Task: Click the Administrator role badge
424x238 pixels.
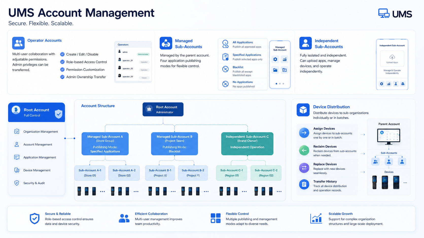Action: tap(143, 54)
